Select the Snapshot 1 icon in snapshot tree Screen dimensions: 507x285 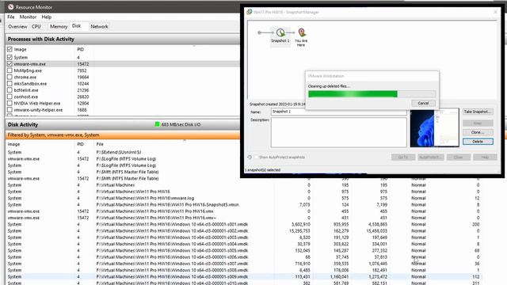(x=280, y=32)
